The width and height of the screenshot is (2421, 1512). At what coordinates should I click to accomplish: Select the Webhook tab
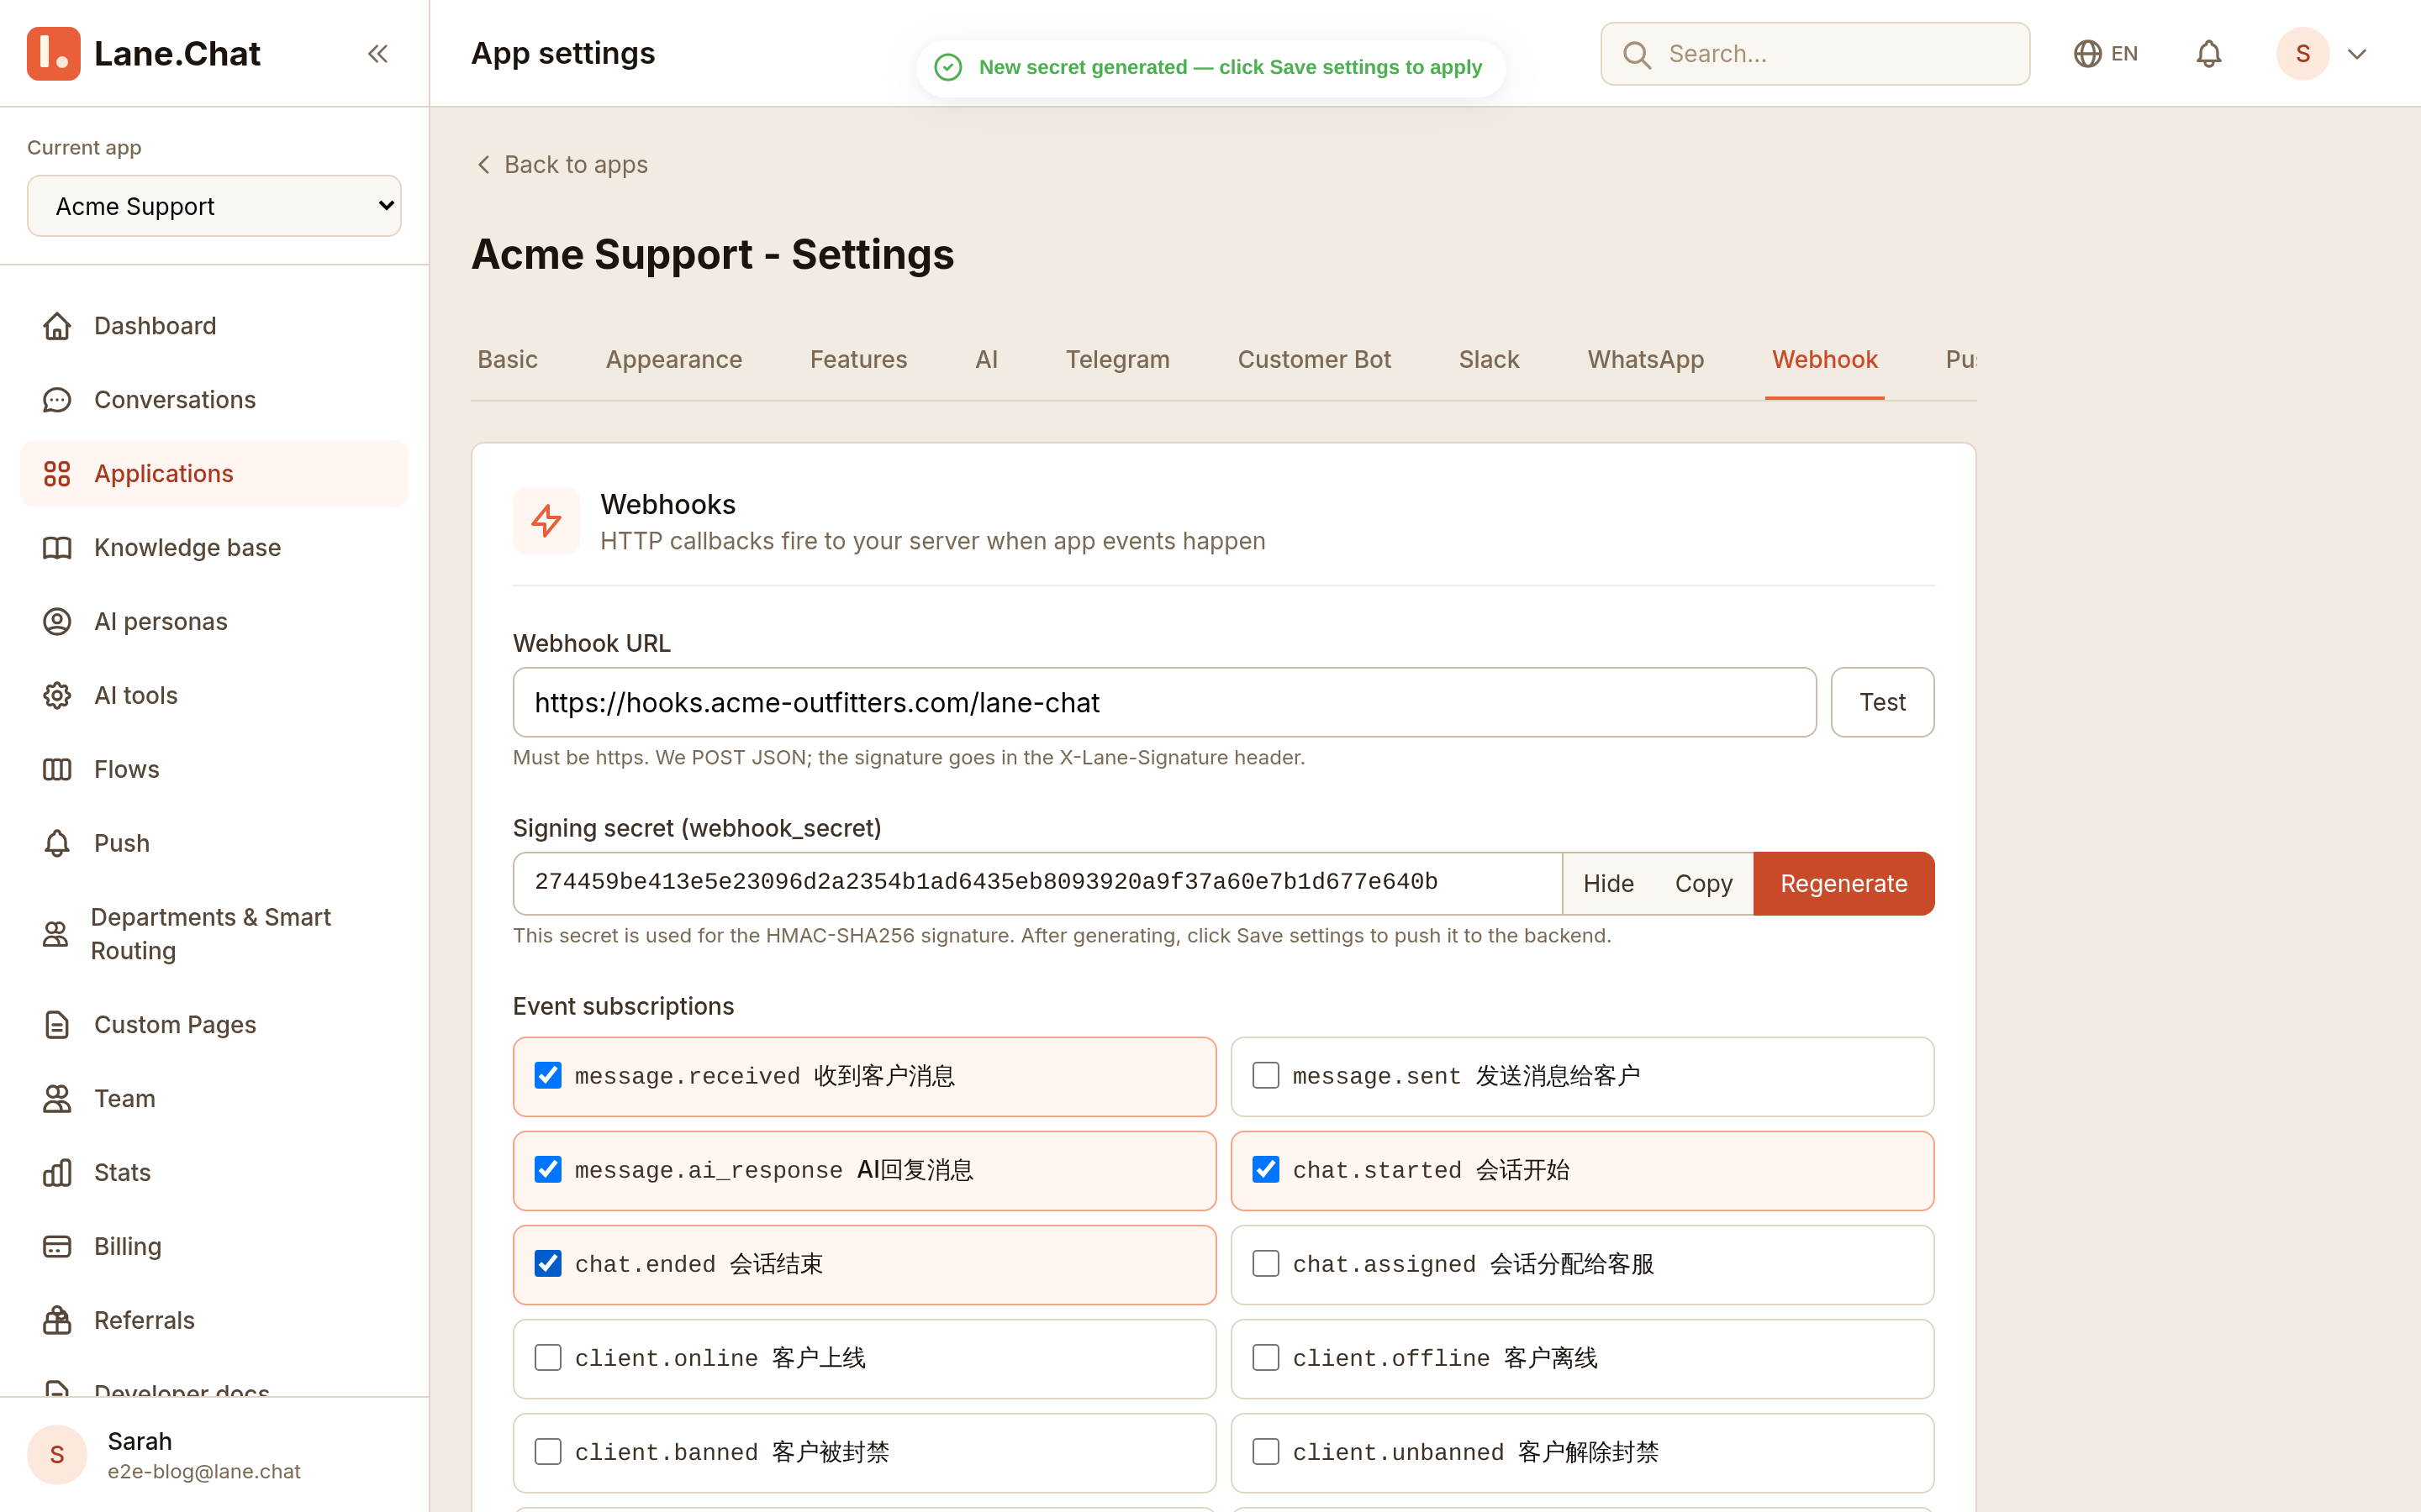click(1825, 360)
